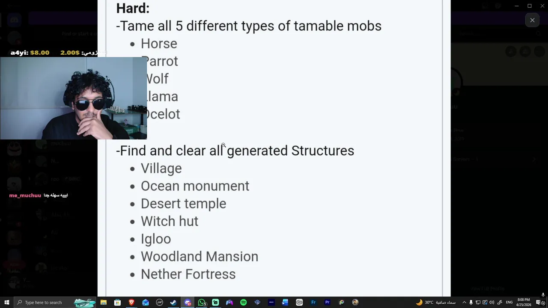Switch to Discord taskbar icon
The height and width of the screenshot is (308, 548).
pos(188,302)
